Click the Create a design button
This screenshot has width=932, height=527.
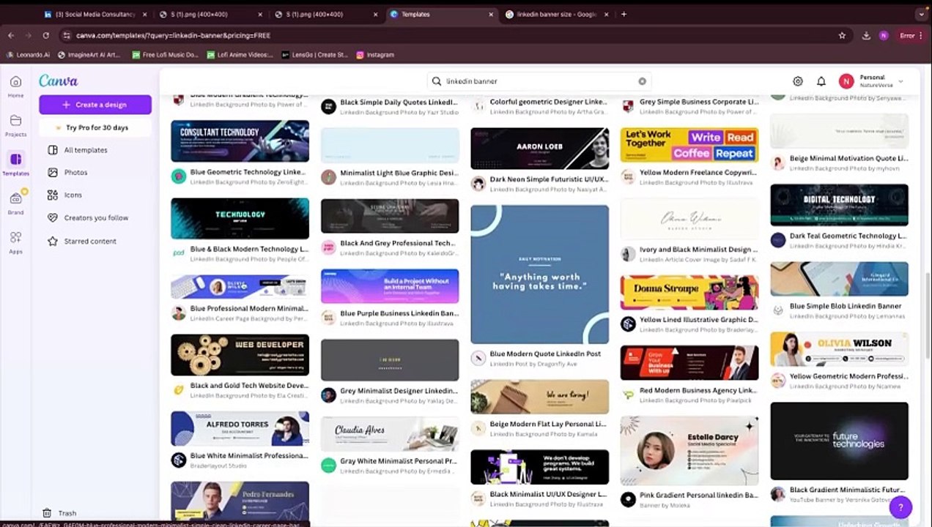(x=95, y=105)
